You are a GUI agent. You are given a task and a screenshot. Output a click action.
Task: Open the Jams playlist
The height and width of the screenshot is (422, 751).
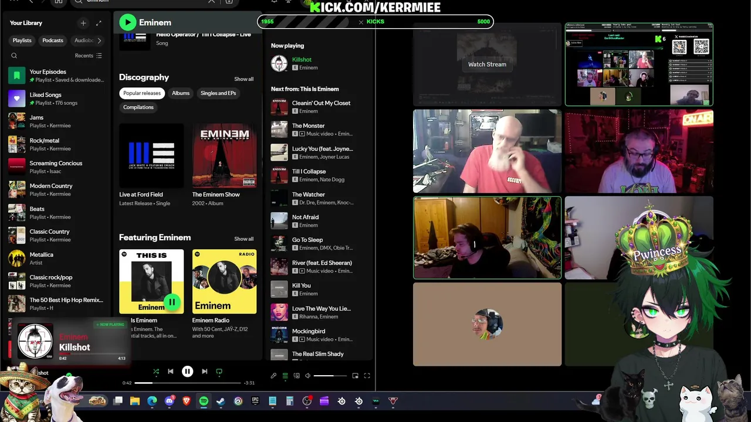point(56,121)
